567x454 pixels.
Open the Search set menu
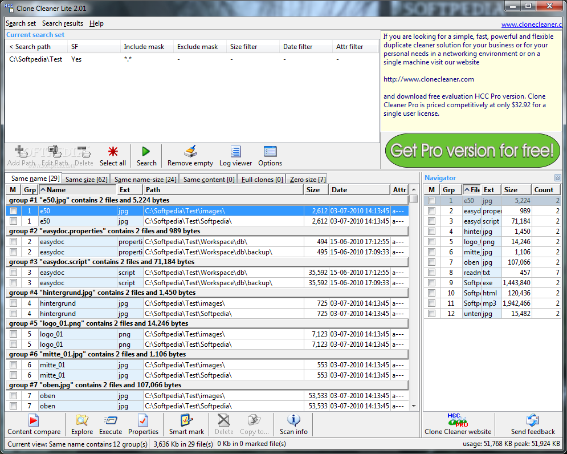point(21,23)
